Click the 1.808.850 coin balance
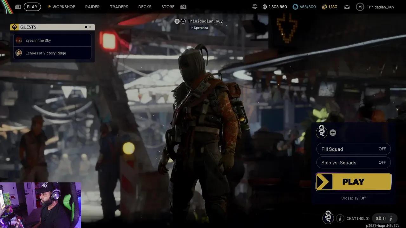The image size is (406, 228). click(278, 7)
